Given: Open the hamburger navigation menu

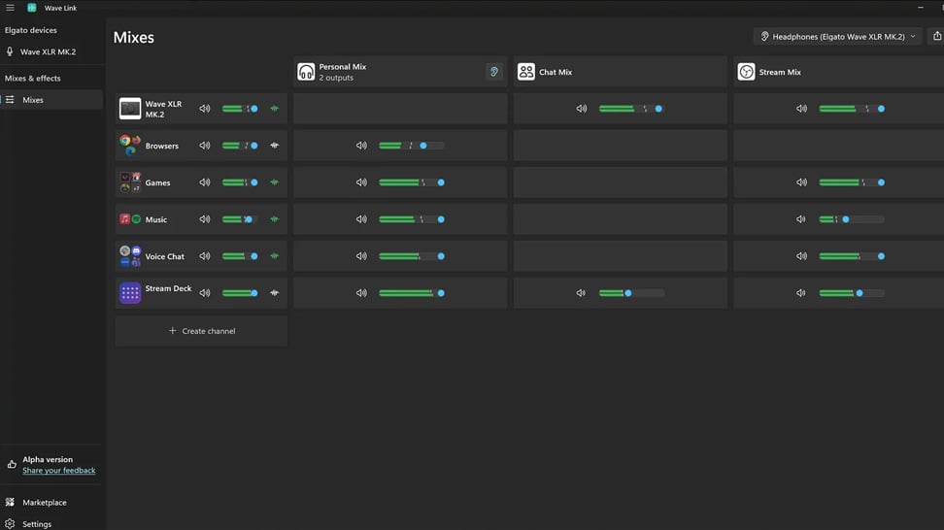Looking at the screenshot, I should coord(11,8).
